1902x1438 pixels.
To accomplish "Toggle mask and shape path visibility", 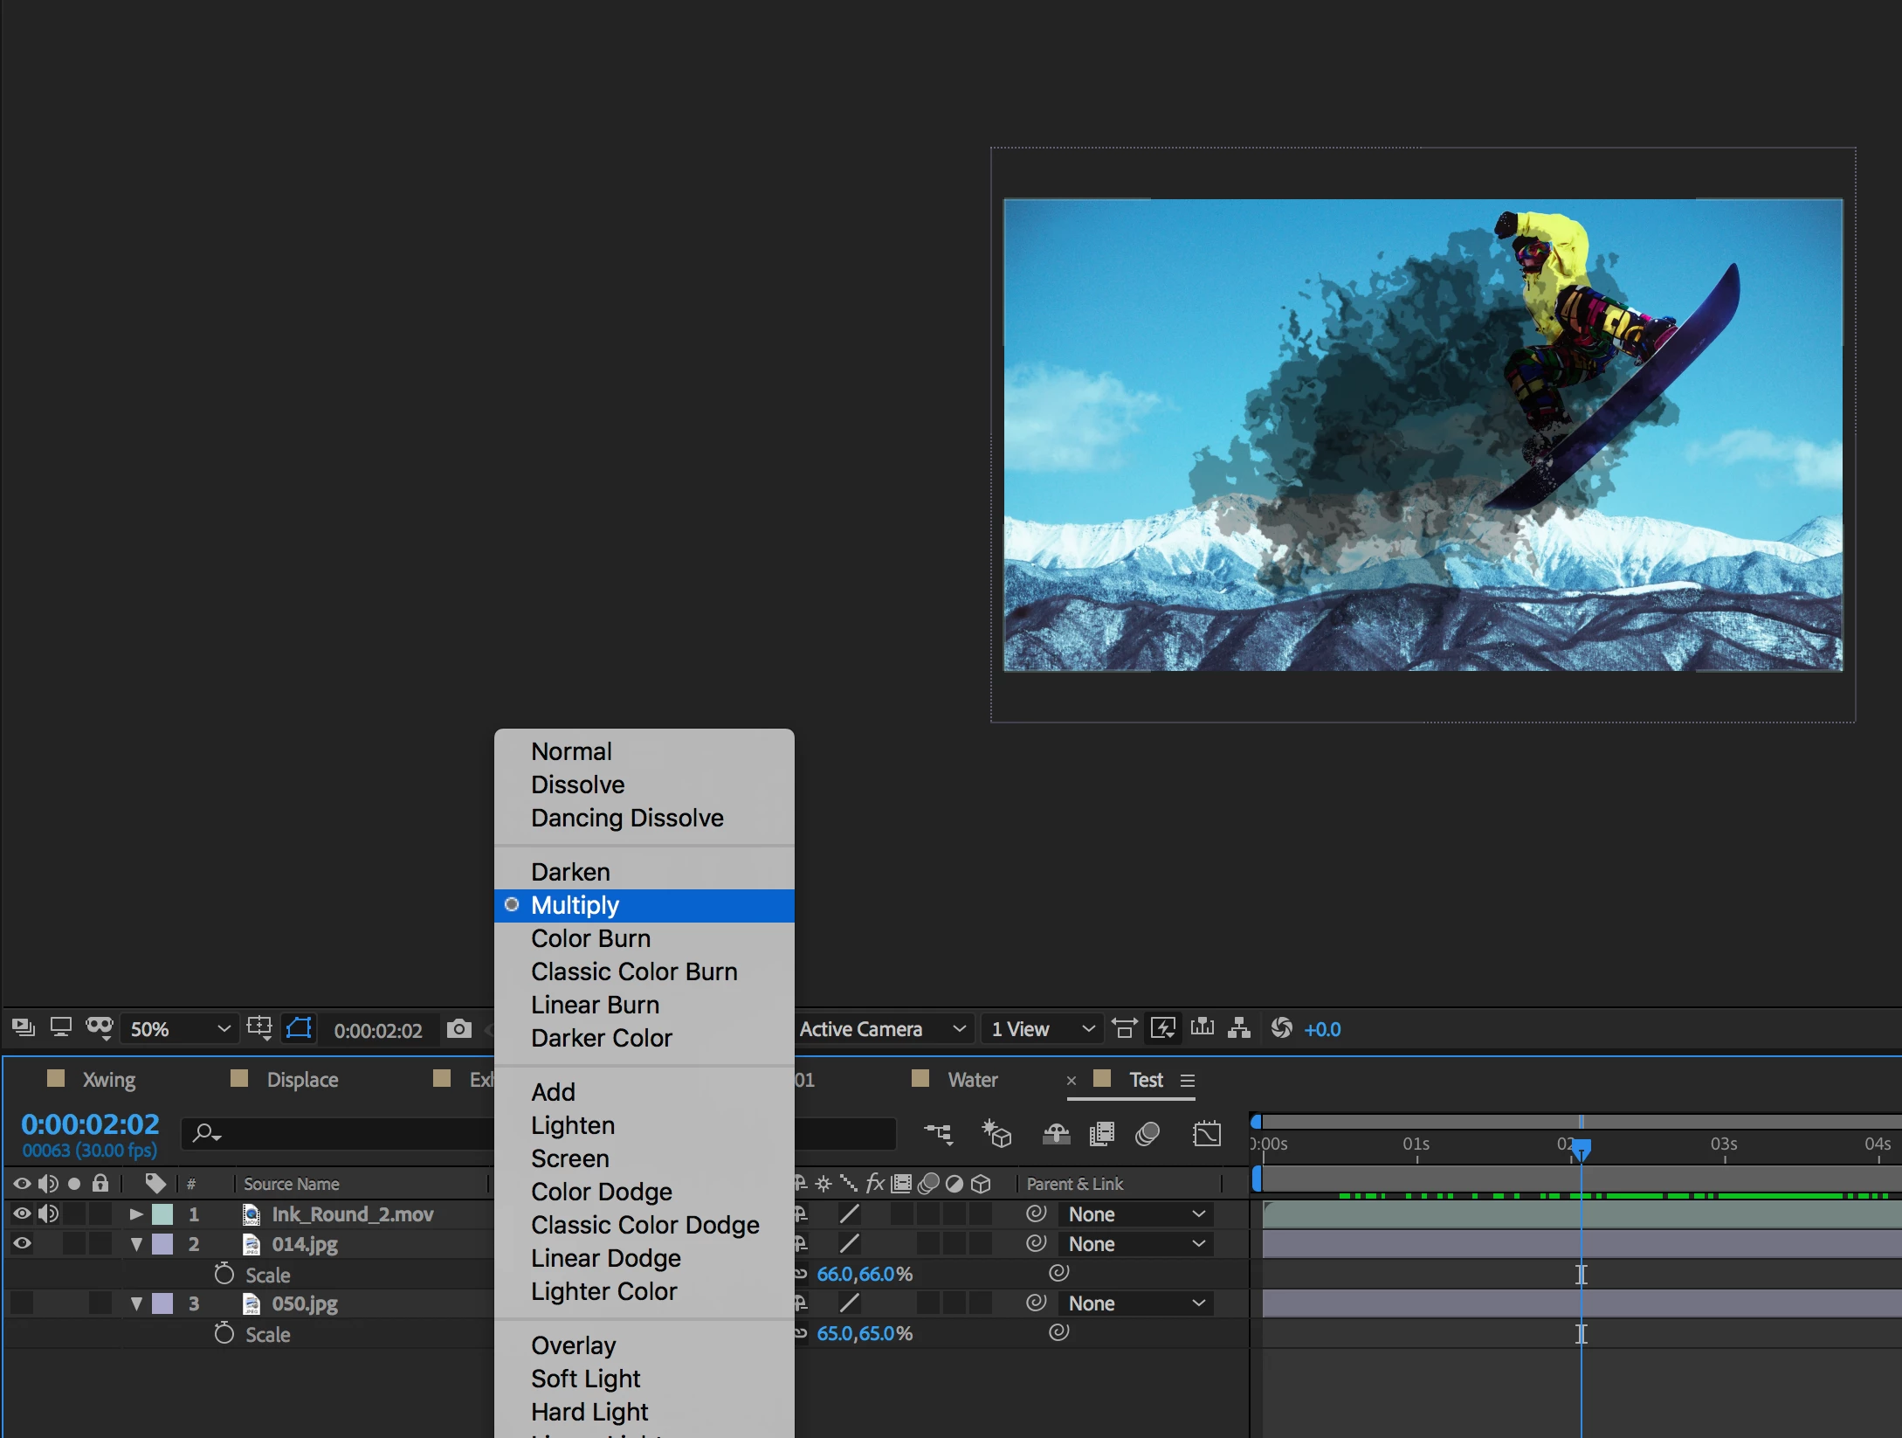I will [299, 1028].
